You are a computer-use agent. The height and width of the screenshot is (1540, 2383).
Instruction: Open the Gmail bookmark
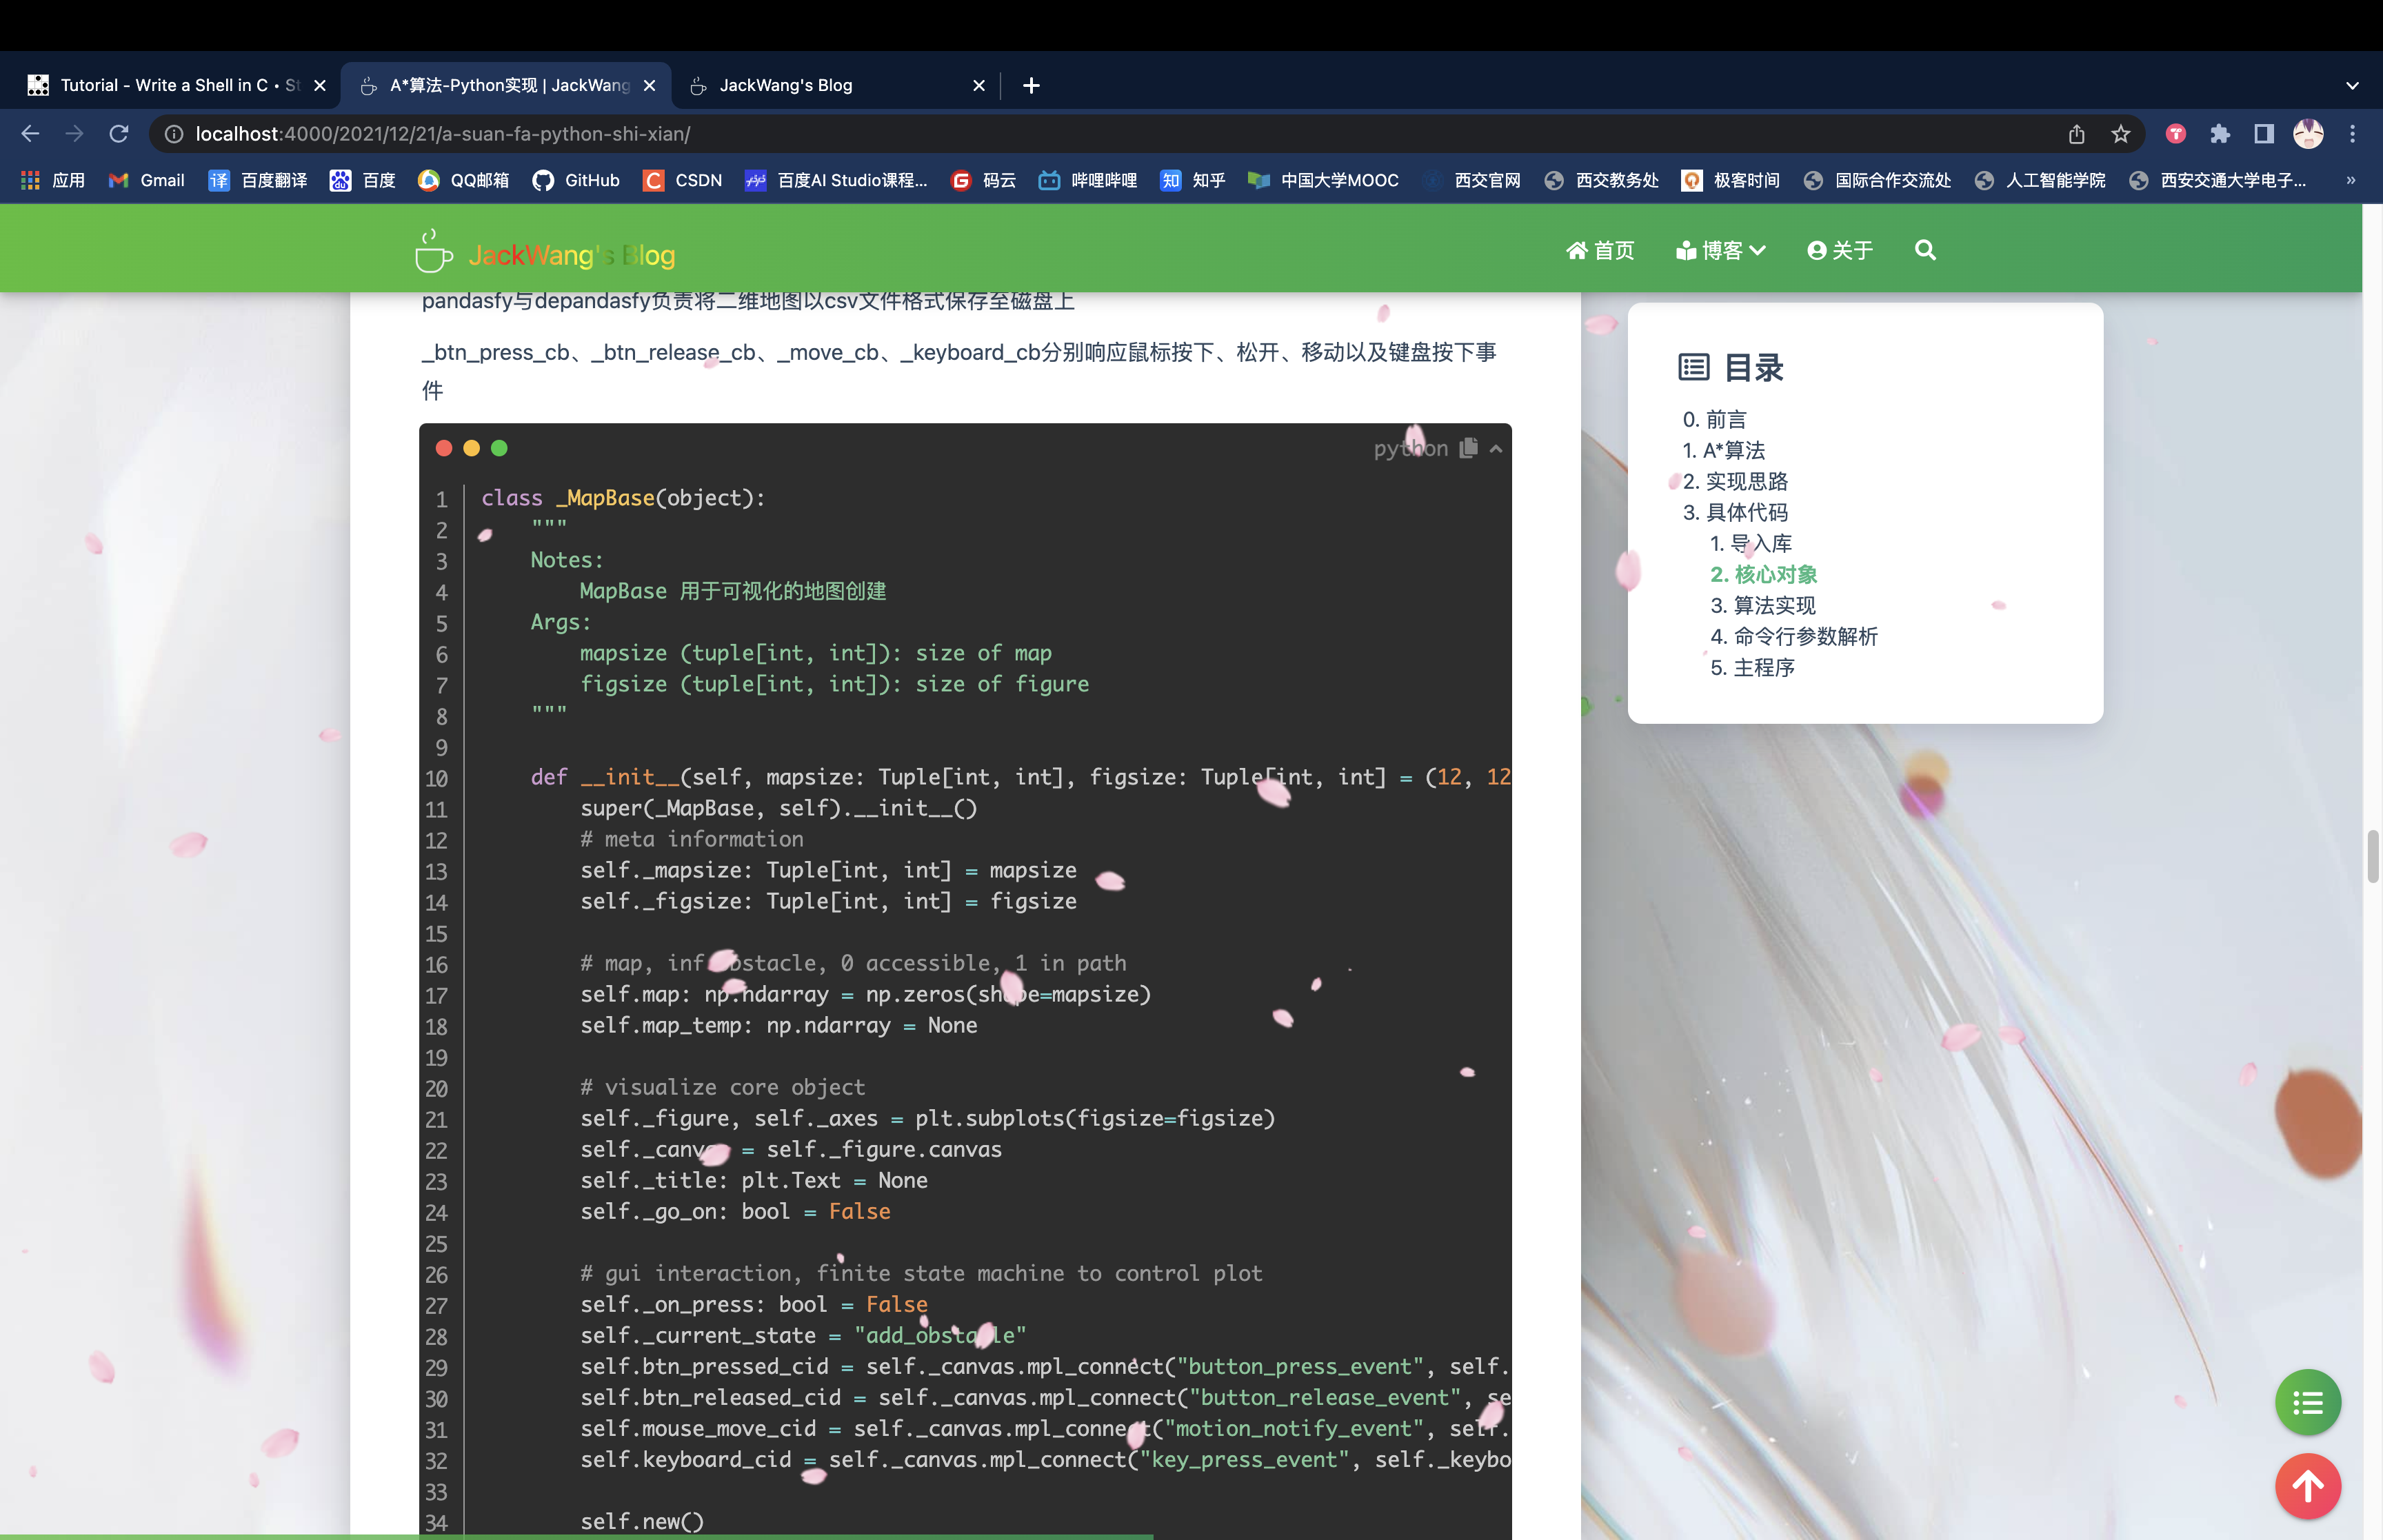147,180
